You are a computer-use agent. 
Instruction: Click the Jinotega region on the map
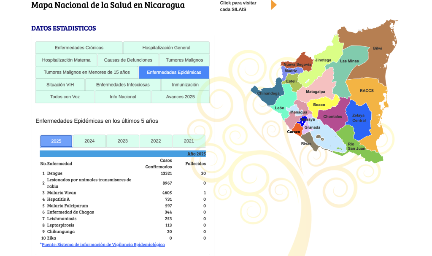pyautogui.click(x=323, y=60)
